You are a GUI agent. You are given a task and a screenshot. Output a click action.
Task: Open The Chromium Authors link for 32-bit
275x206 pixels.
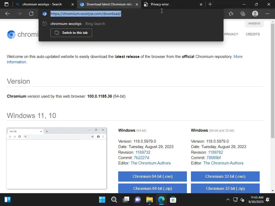[x=223, y=163]
